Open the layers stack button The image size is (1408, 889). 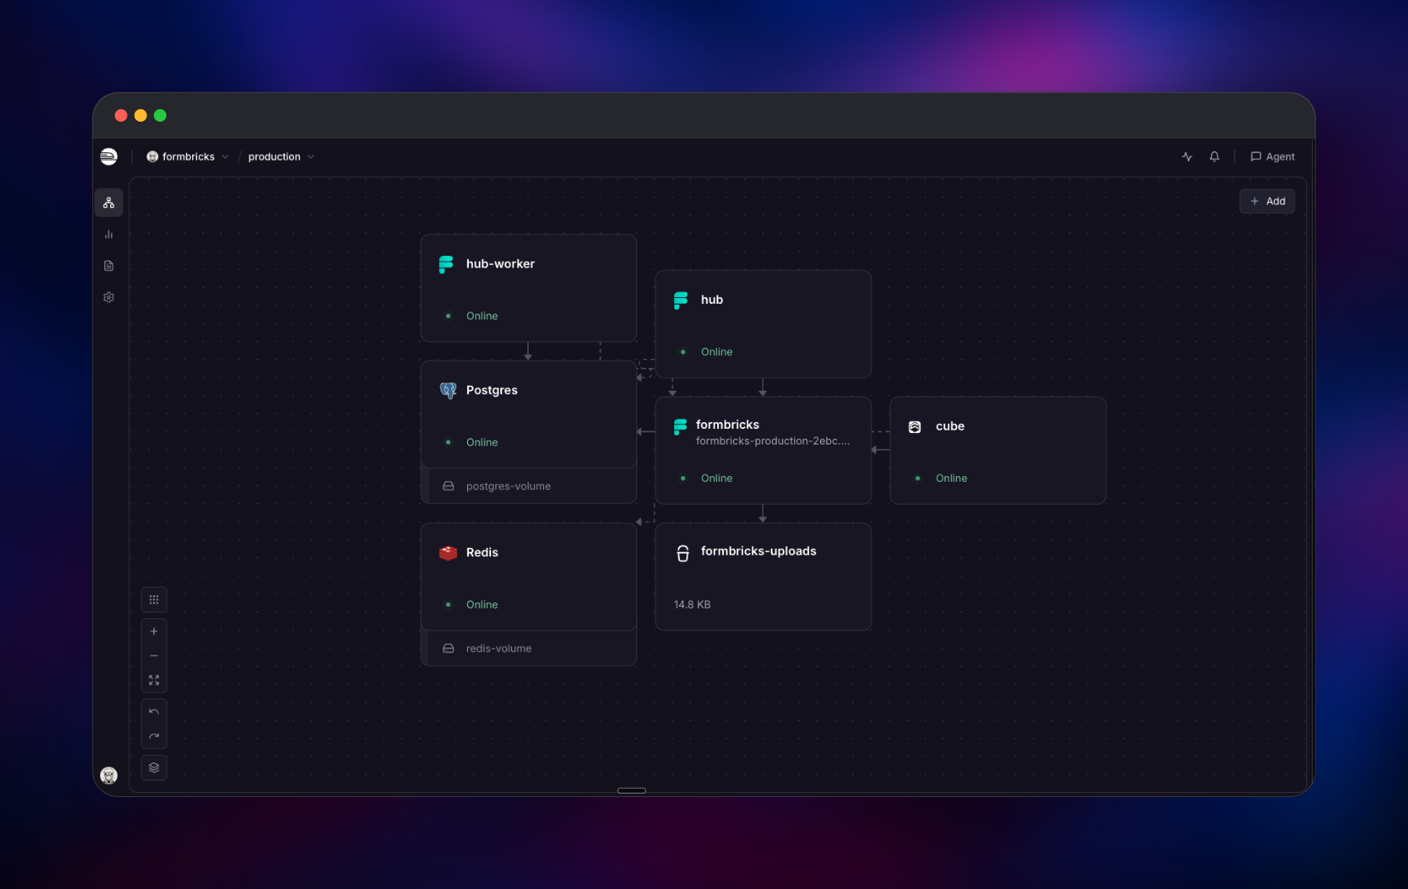pyautogui.click(x=154, y=767)
